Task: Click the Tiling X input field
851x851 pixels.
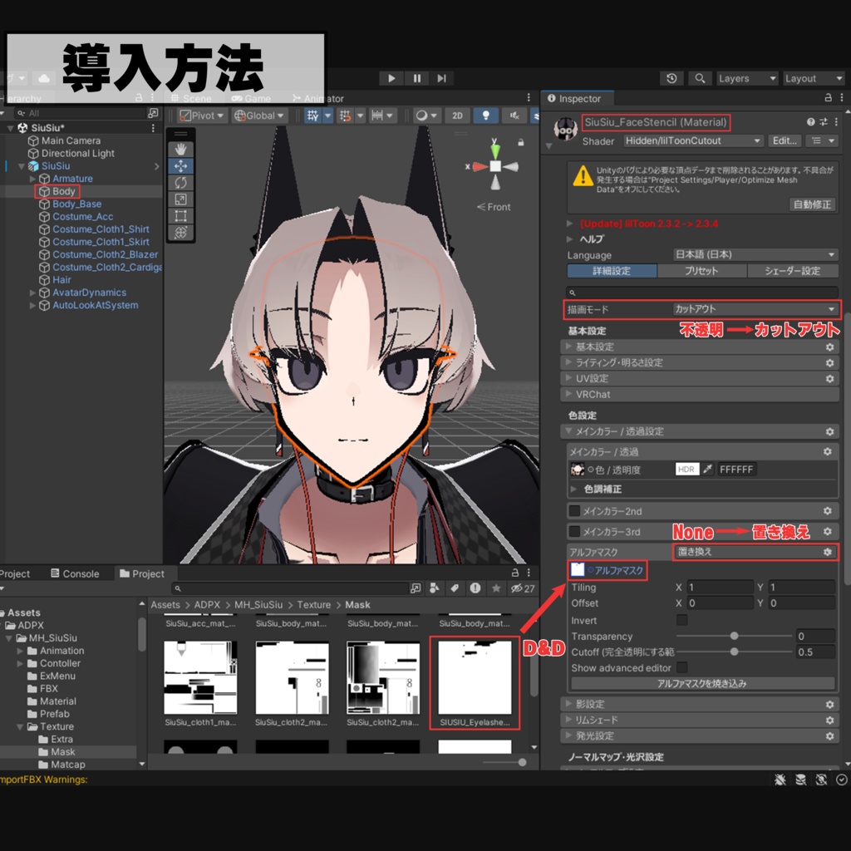Action: tap(720, 588)
